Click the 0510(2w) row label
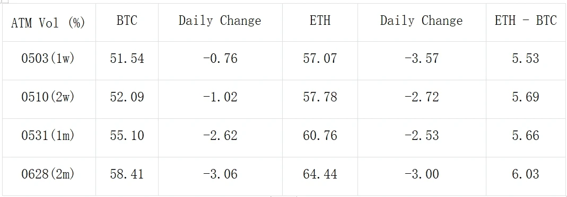Viewport: 567px width, 197px height. (x=49, y=99)
